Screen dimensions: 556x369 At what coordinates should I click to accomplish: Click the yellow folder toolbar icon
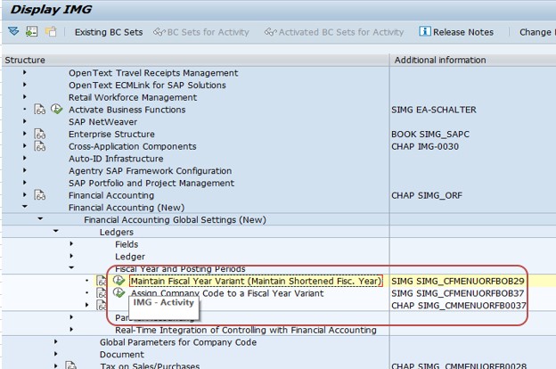tap(51, 31)
